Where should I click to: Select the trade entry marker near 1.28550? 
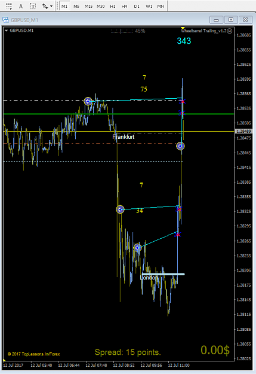point(88,101)
